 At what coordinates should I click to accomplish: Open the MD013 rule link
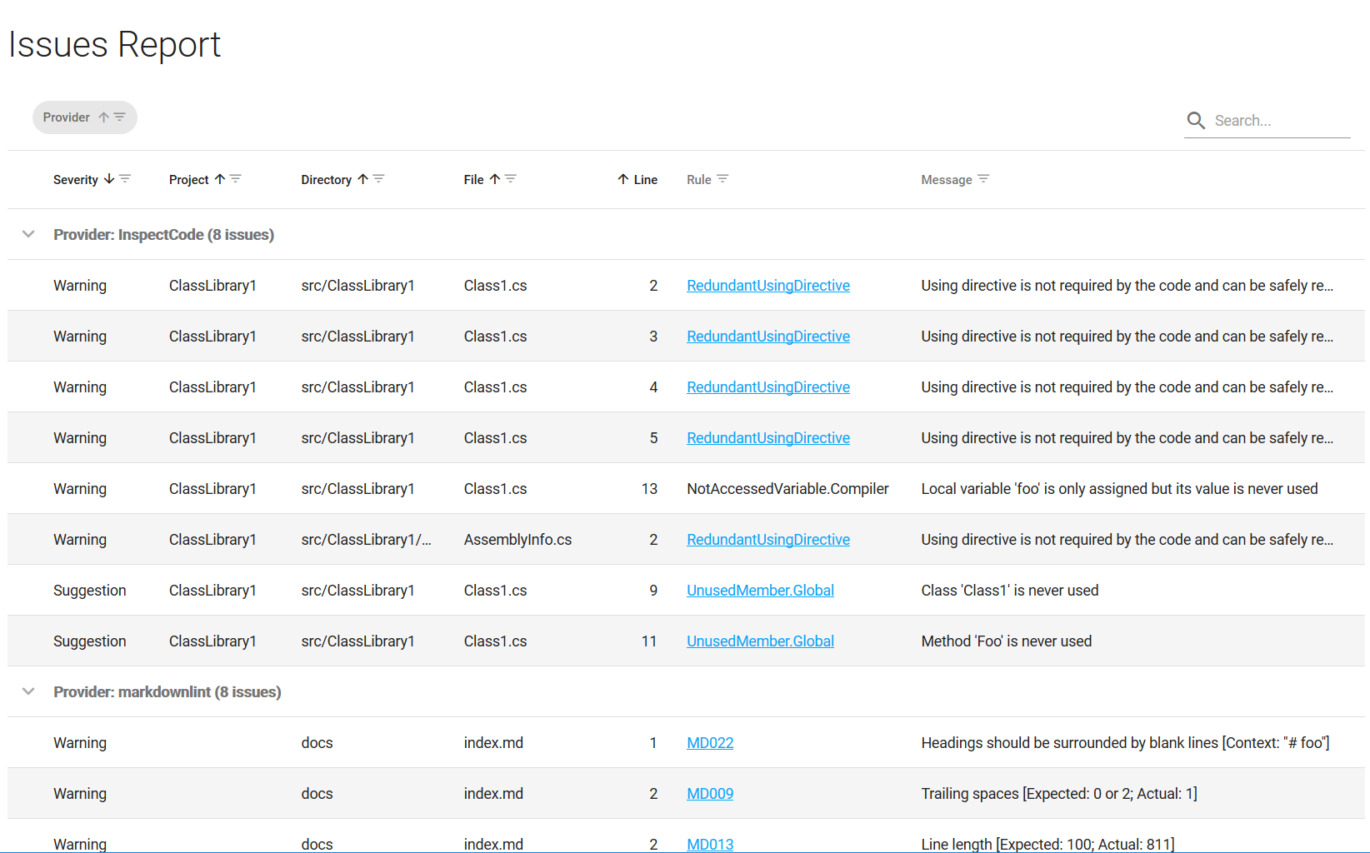pyautogui.click(x=710, y=844)
